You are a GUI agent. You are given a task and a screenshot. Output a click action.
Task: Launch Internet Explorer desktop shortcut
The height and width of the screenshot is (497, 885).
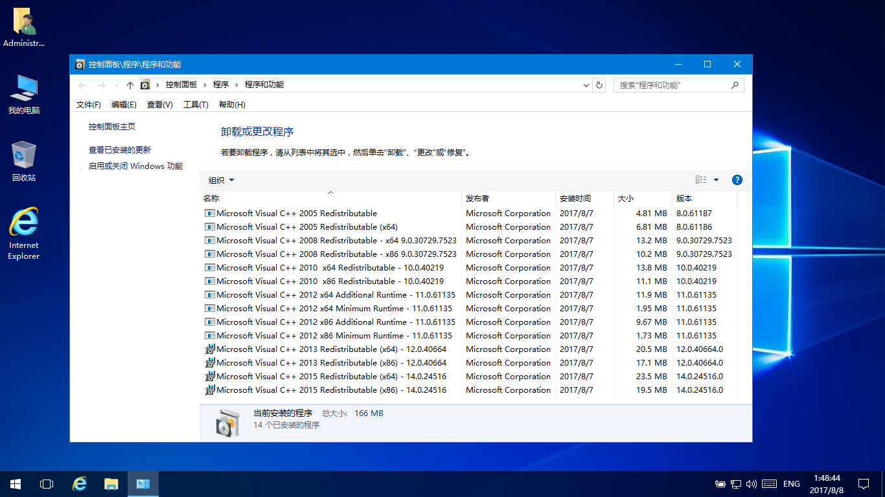[24, 233]
